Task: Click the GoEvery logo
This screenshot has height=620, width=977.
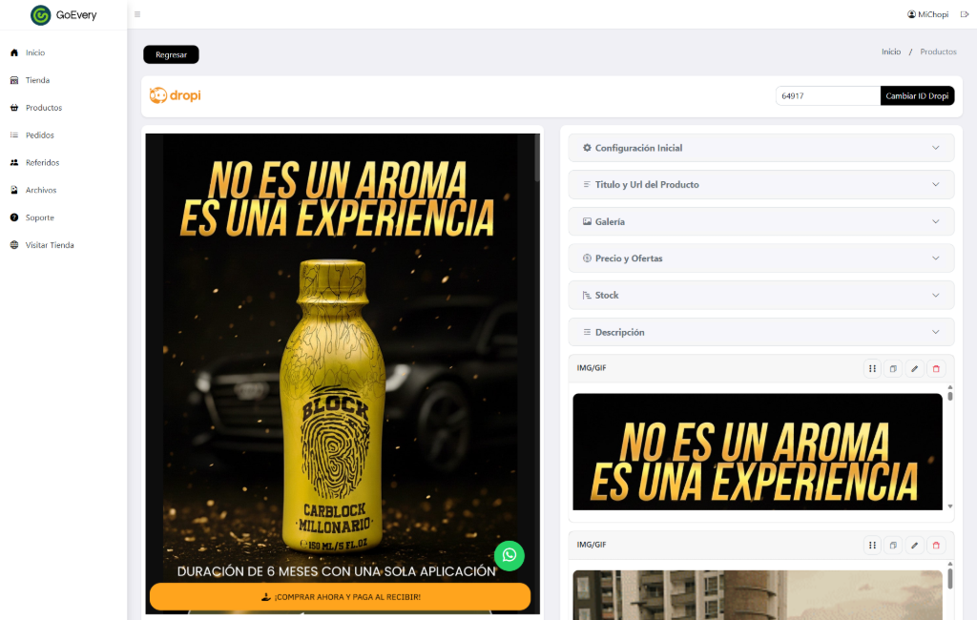Action: click(64, 15)
